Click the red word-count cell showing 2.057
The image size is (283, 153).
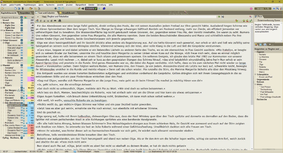[31, 126]
